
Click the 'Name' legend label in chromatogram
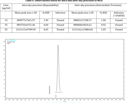tap(9, 43)
